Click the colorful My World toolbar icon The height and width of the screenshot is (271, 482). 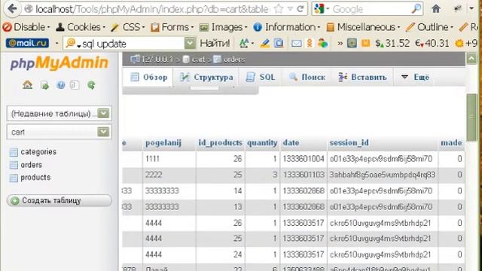(323, 44)
